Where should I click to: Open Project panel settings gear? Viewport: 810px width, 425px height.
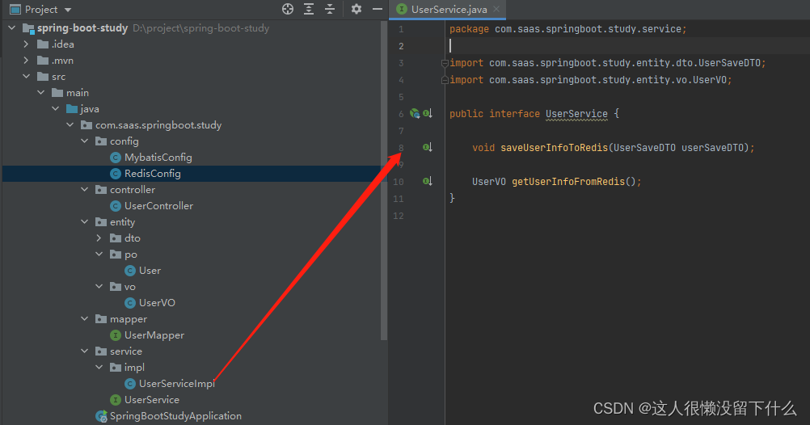pos(356,9)
